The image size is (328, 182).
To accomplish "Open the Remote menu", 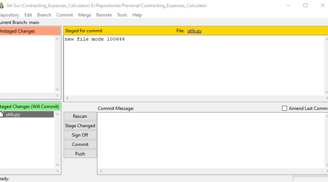I will coord(104,15).
